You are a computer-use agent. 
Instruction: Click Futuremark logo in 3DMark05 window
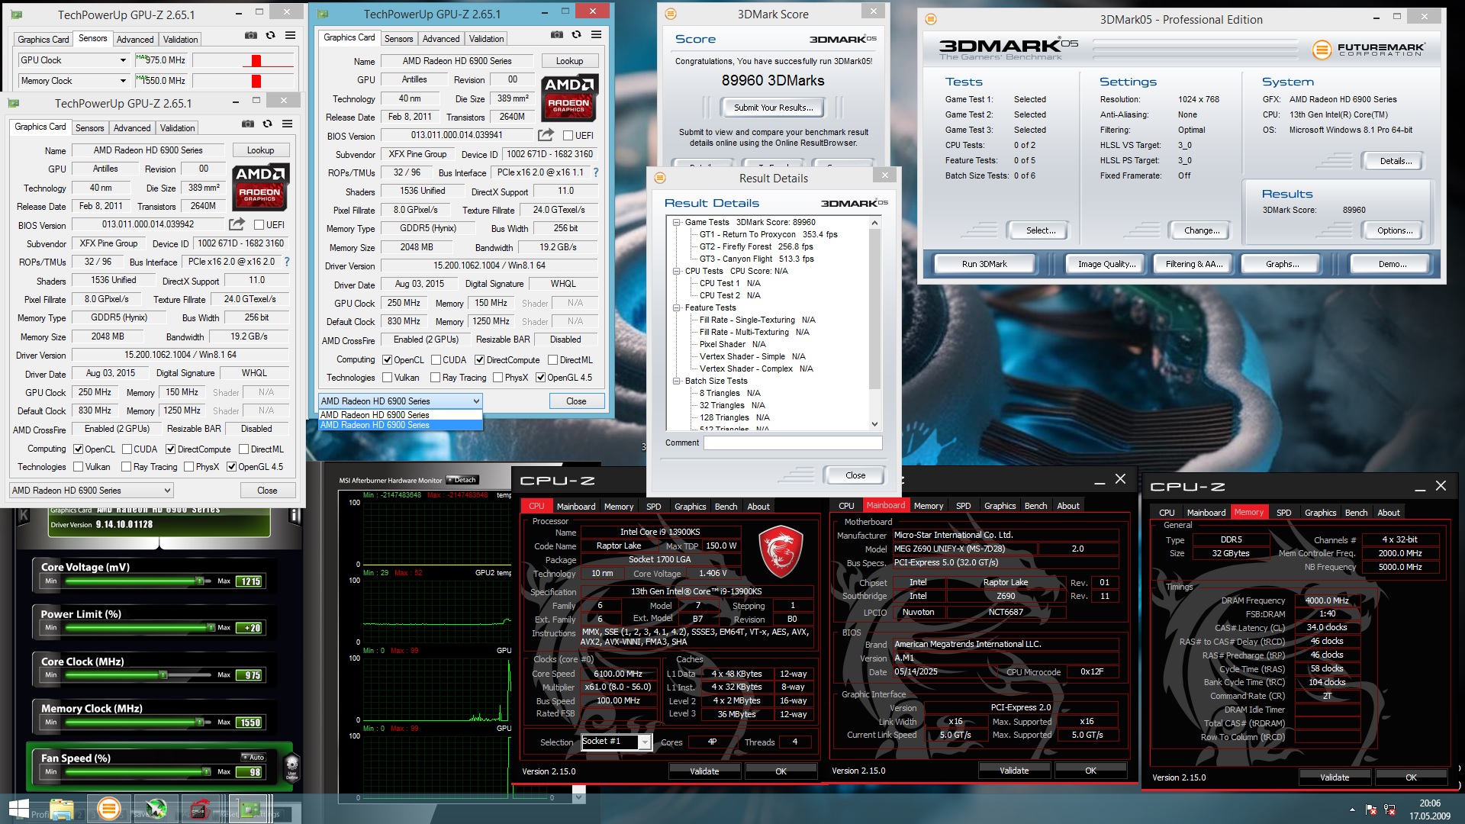(1368, 50)
